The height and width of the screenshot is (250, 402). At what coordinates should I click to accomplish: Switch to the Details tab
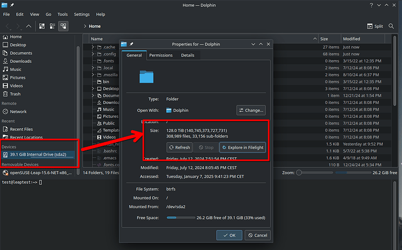pyautogui.click(x=188, y=55)
